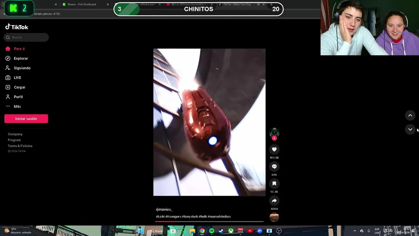Open Spotify from taskbar
Viewport: 419px width, 236px height.
point(211,231)
